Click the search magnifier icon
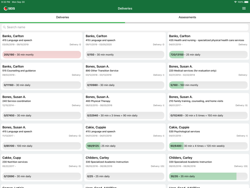The width and height of the screenshot is (250, 188). [5, 27]
